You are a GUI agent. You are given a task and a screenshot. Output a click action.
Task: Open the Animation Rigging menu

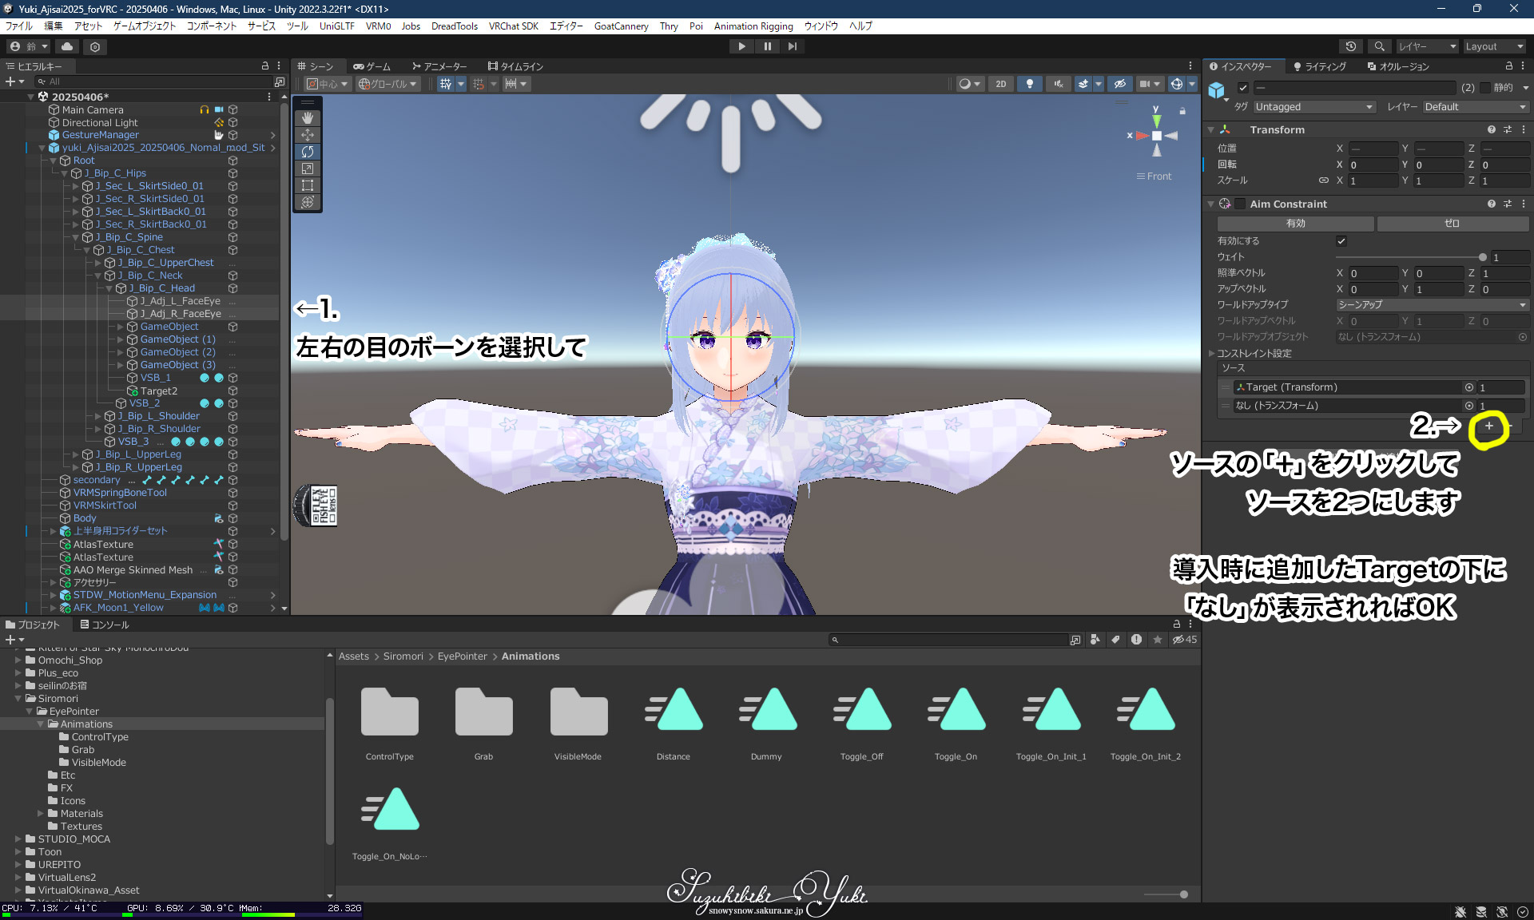pos(753,26)
